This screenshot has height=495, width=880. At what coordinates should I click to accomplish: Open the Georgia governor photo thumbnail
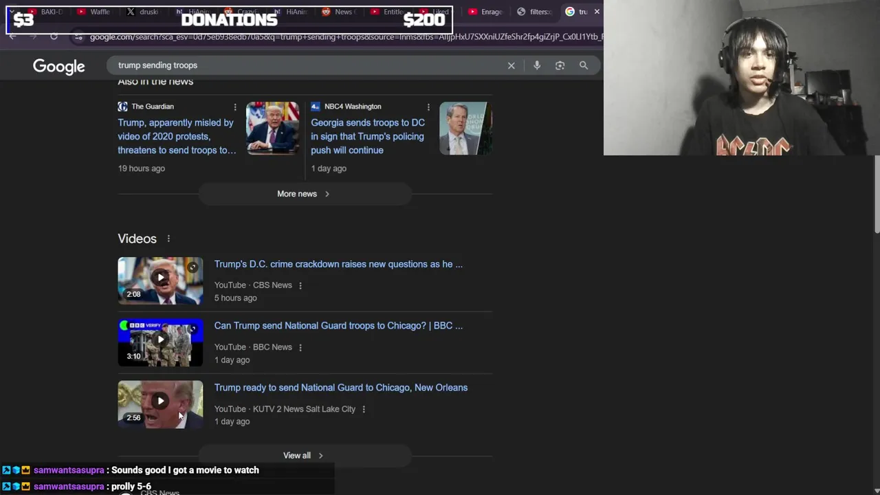[x=465, y=128]
